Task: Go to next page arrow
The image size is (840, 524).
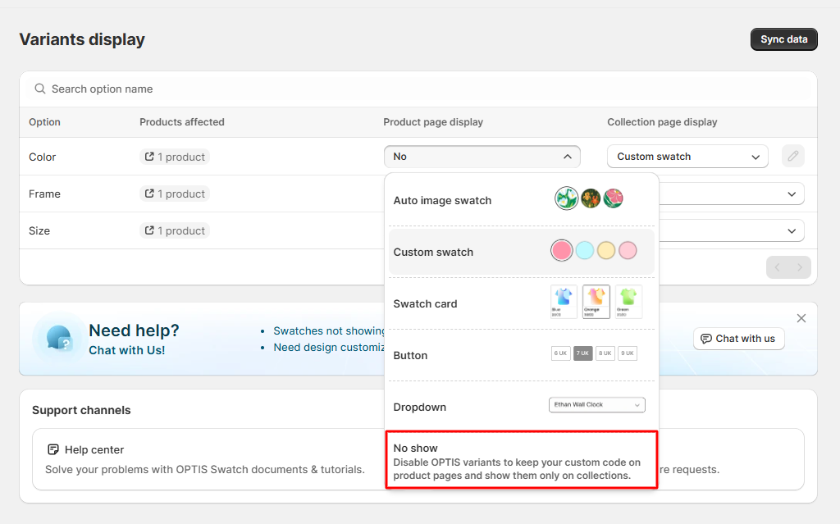Action: pos(799,267)
